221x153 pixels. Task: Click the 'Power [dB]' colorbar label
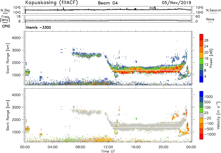pyautogui.click(x=211, y=58)
